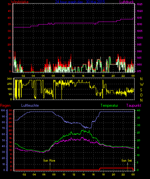This screenshot has height=179, width=150.
Task: Click the red Regen legend label
Action: click(5, 105)
